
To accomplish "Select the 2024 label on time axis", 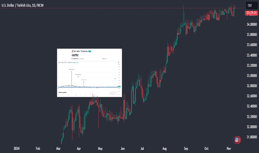I will [x=17, y=149].
